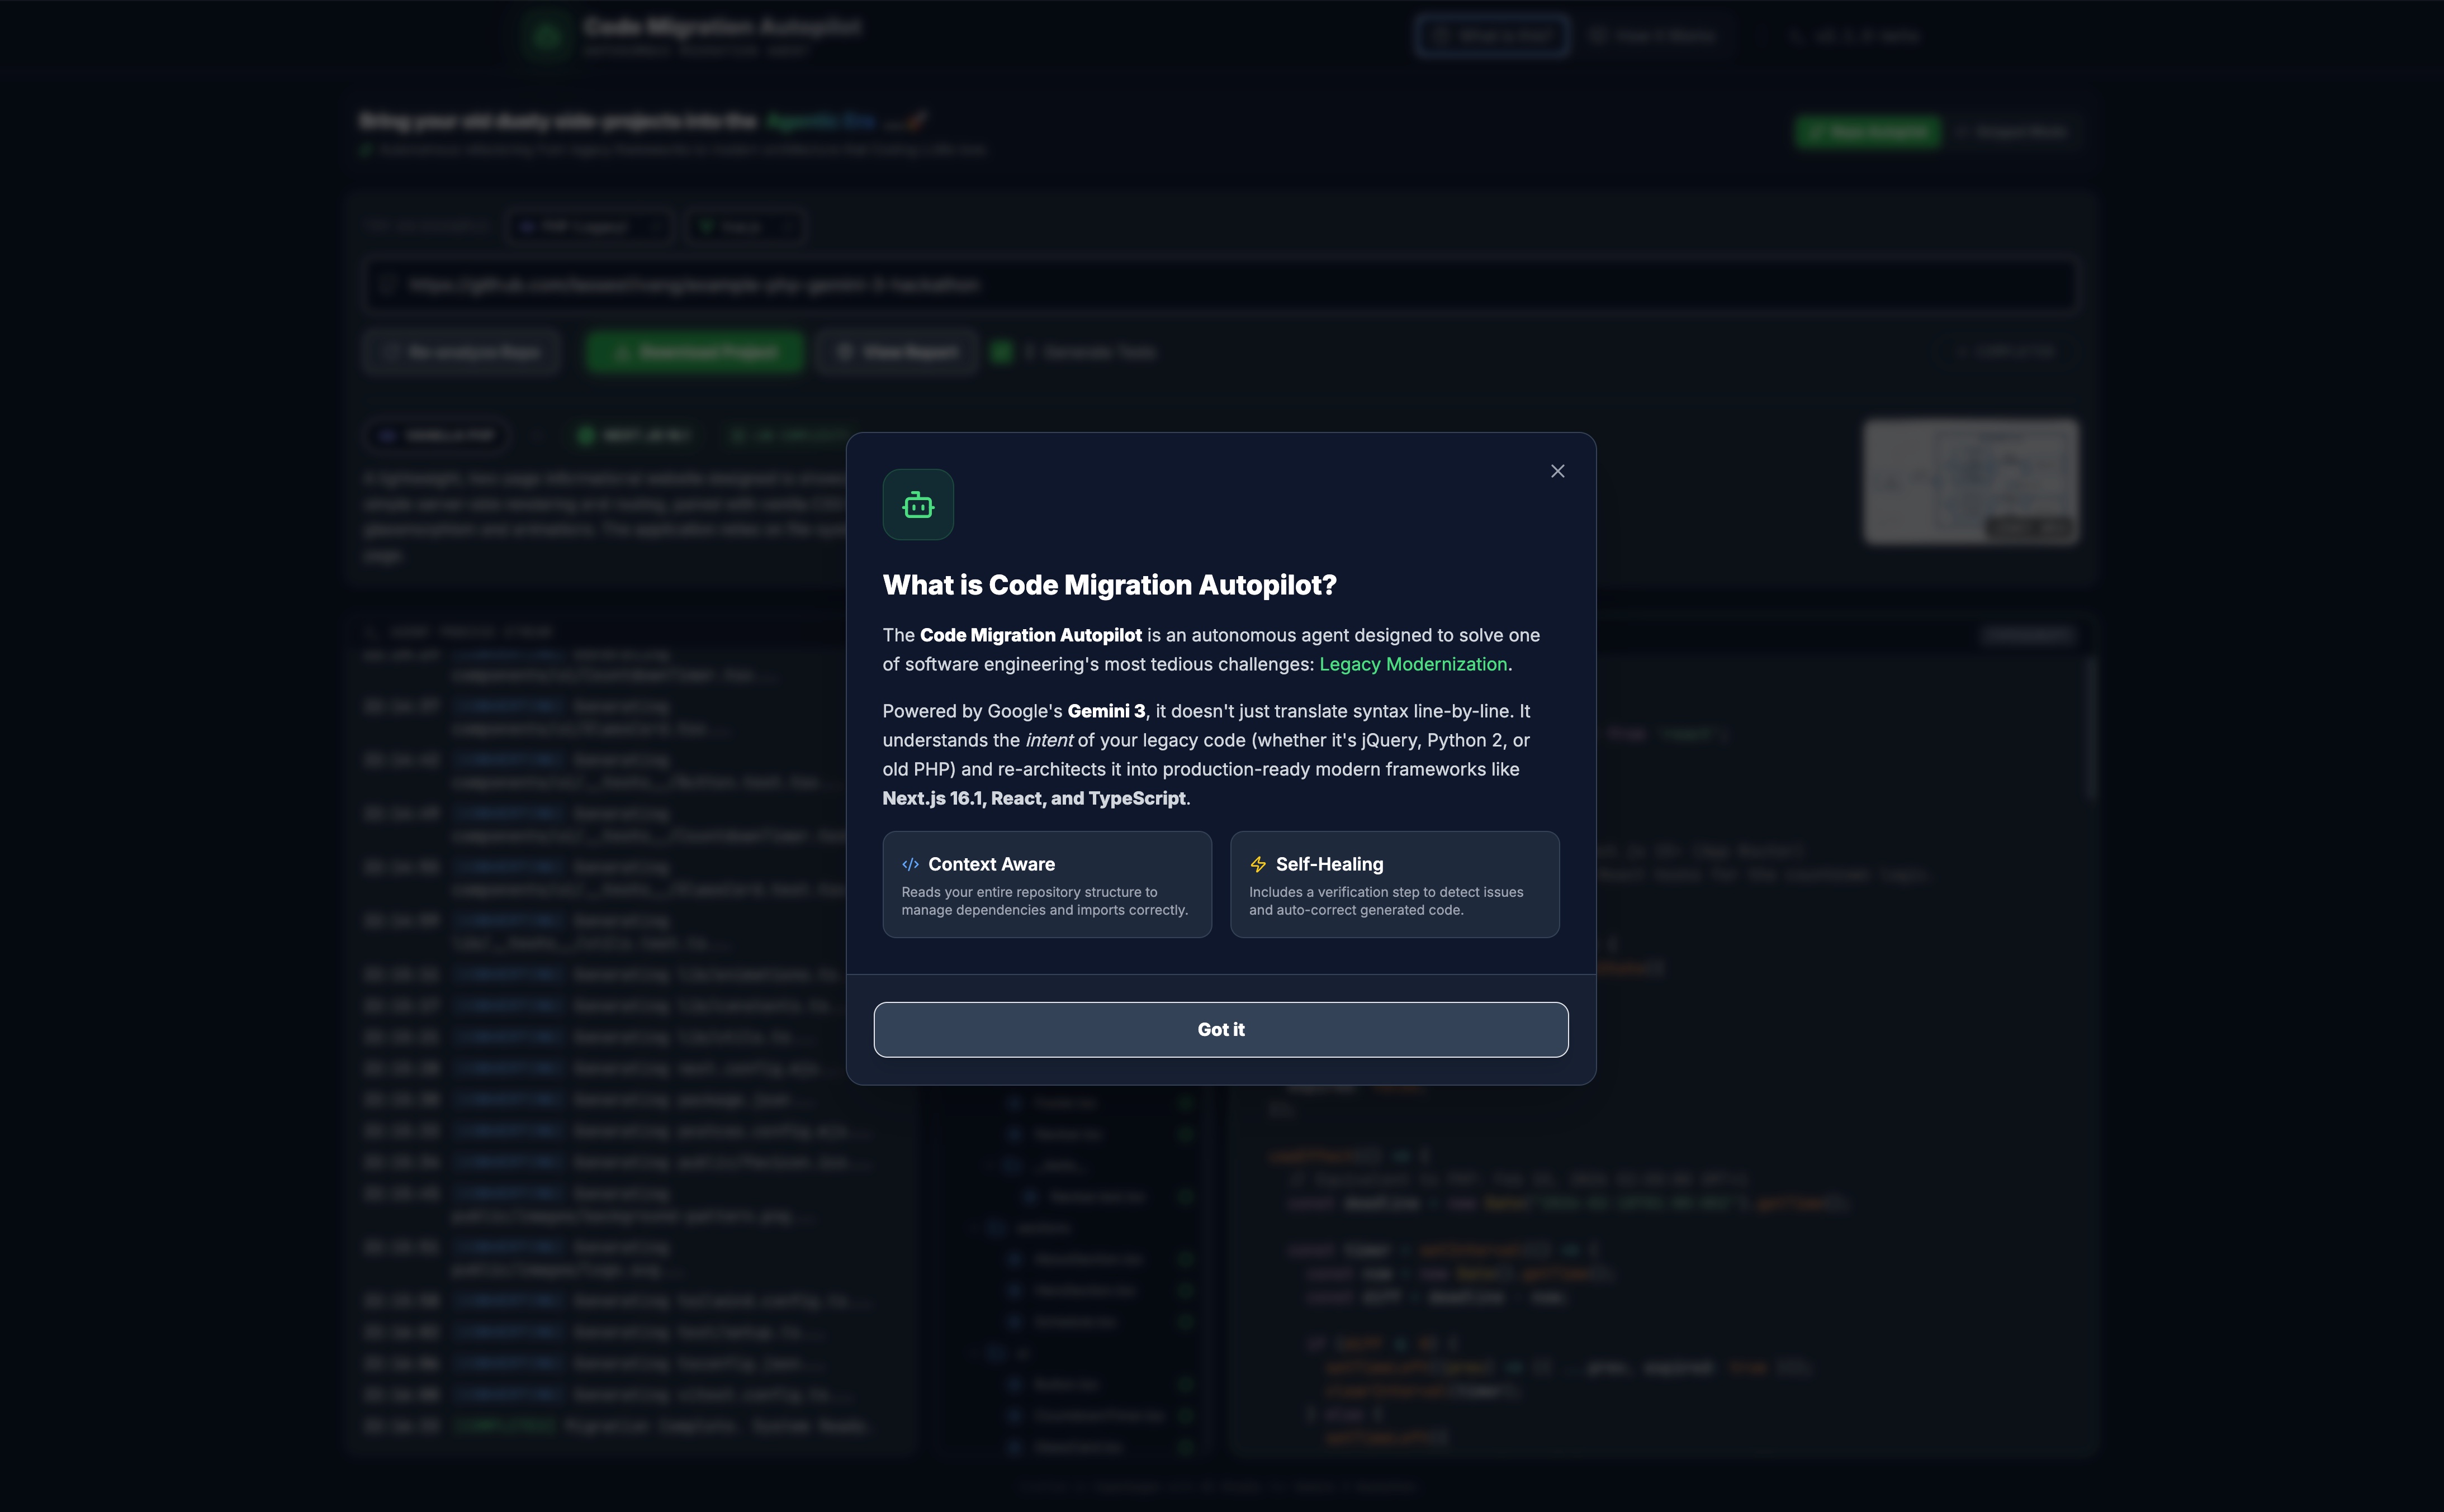Screen dimensions: 2444x1512
Task: Open the View Report button
Action: 896,352
